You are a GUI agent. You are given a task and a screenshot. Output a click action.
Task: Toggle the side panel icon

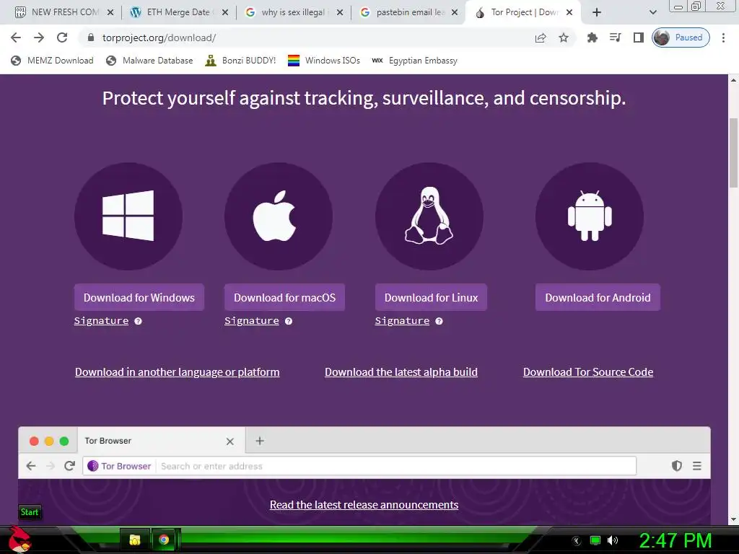click(639, 38)
